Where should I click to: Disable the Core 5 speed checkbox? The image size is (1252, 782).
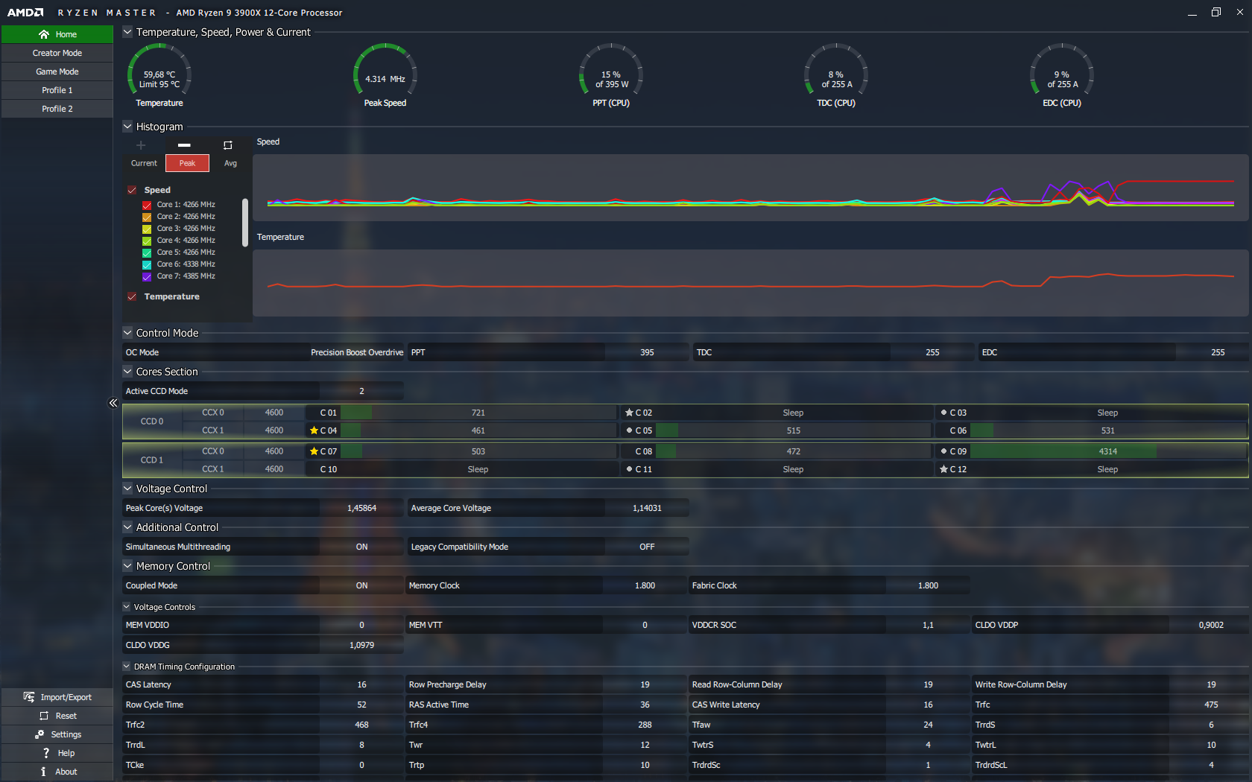147,252
